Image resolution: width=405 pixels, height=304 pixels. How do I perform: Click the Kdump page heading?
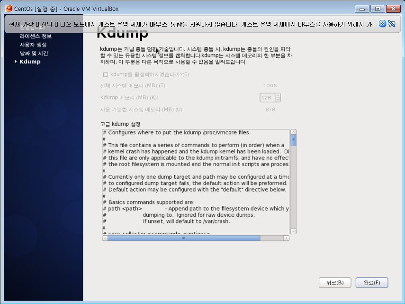click(122, 33)
